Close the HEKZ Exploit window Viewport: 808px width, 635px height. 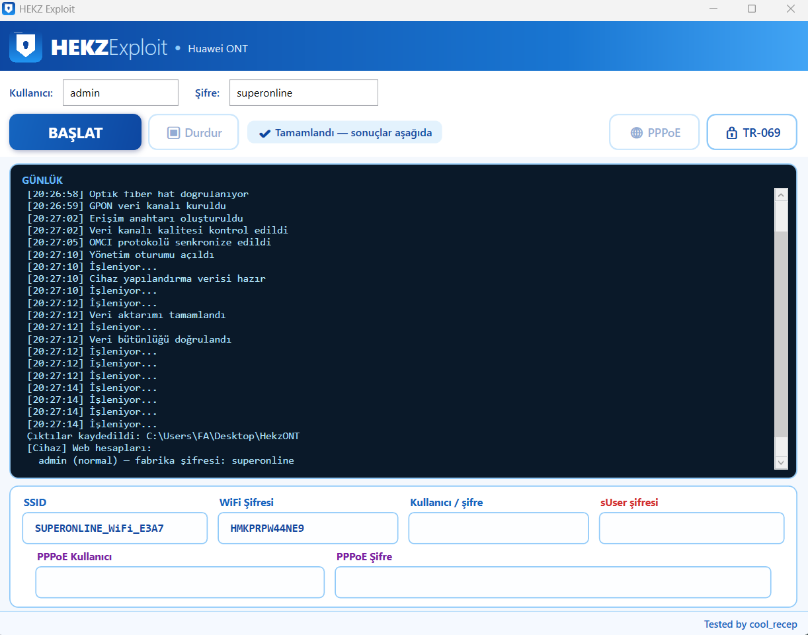[x=790, y=9]
